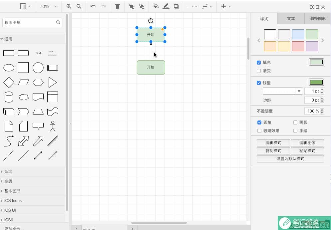Click 设置为默认样式 button

point(290,159)
